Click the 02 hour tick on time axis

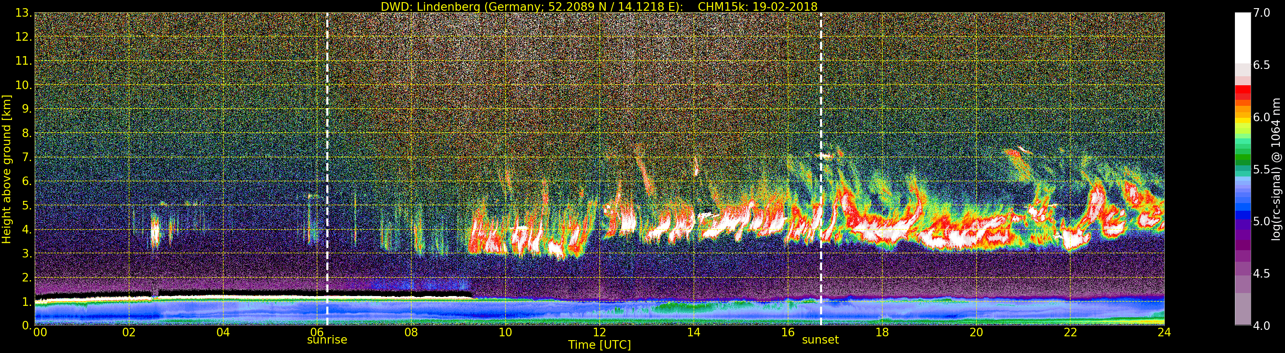[x=129, y=332]
